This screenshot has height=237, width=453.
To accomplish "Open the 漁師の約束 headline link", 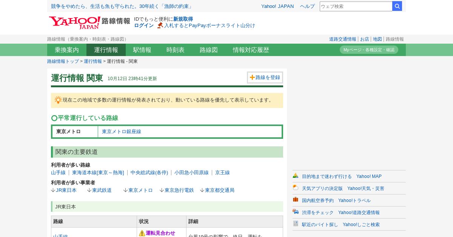I will [122, 6].
